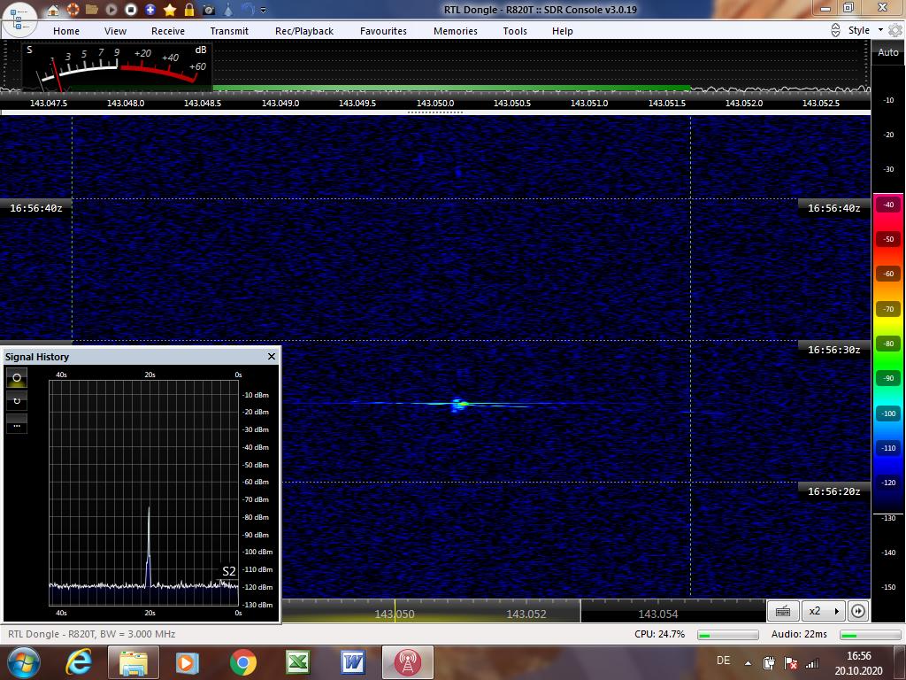
Task: Click the SDR Console taskbar icon
Action: click(407, 662)
